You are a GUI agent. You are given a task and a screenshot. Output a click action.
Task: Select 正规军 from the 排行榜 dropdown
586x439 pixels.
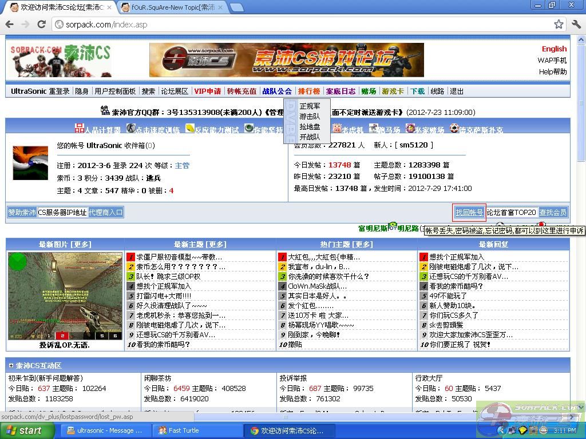(x=309, y=106)
